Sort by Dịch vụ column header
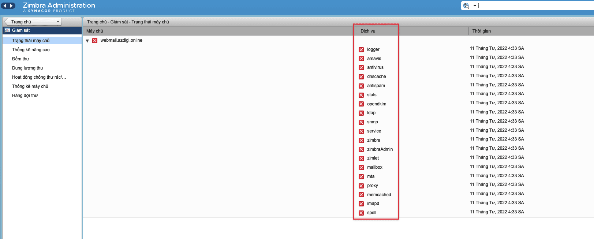The image size is (594, 239). [368, 31]
